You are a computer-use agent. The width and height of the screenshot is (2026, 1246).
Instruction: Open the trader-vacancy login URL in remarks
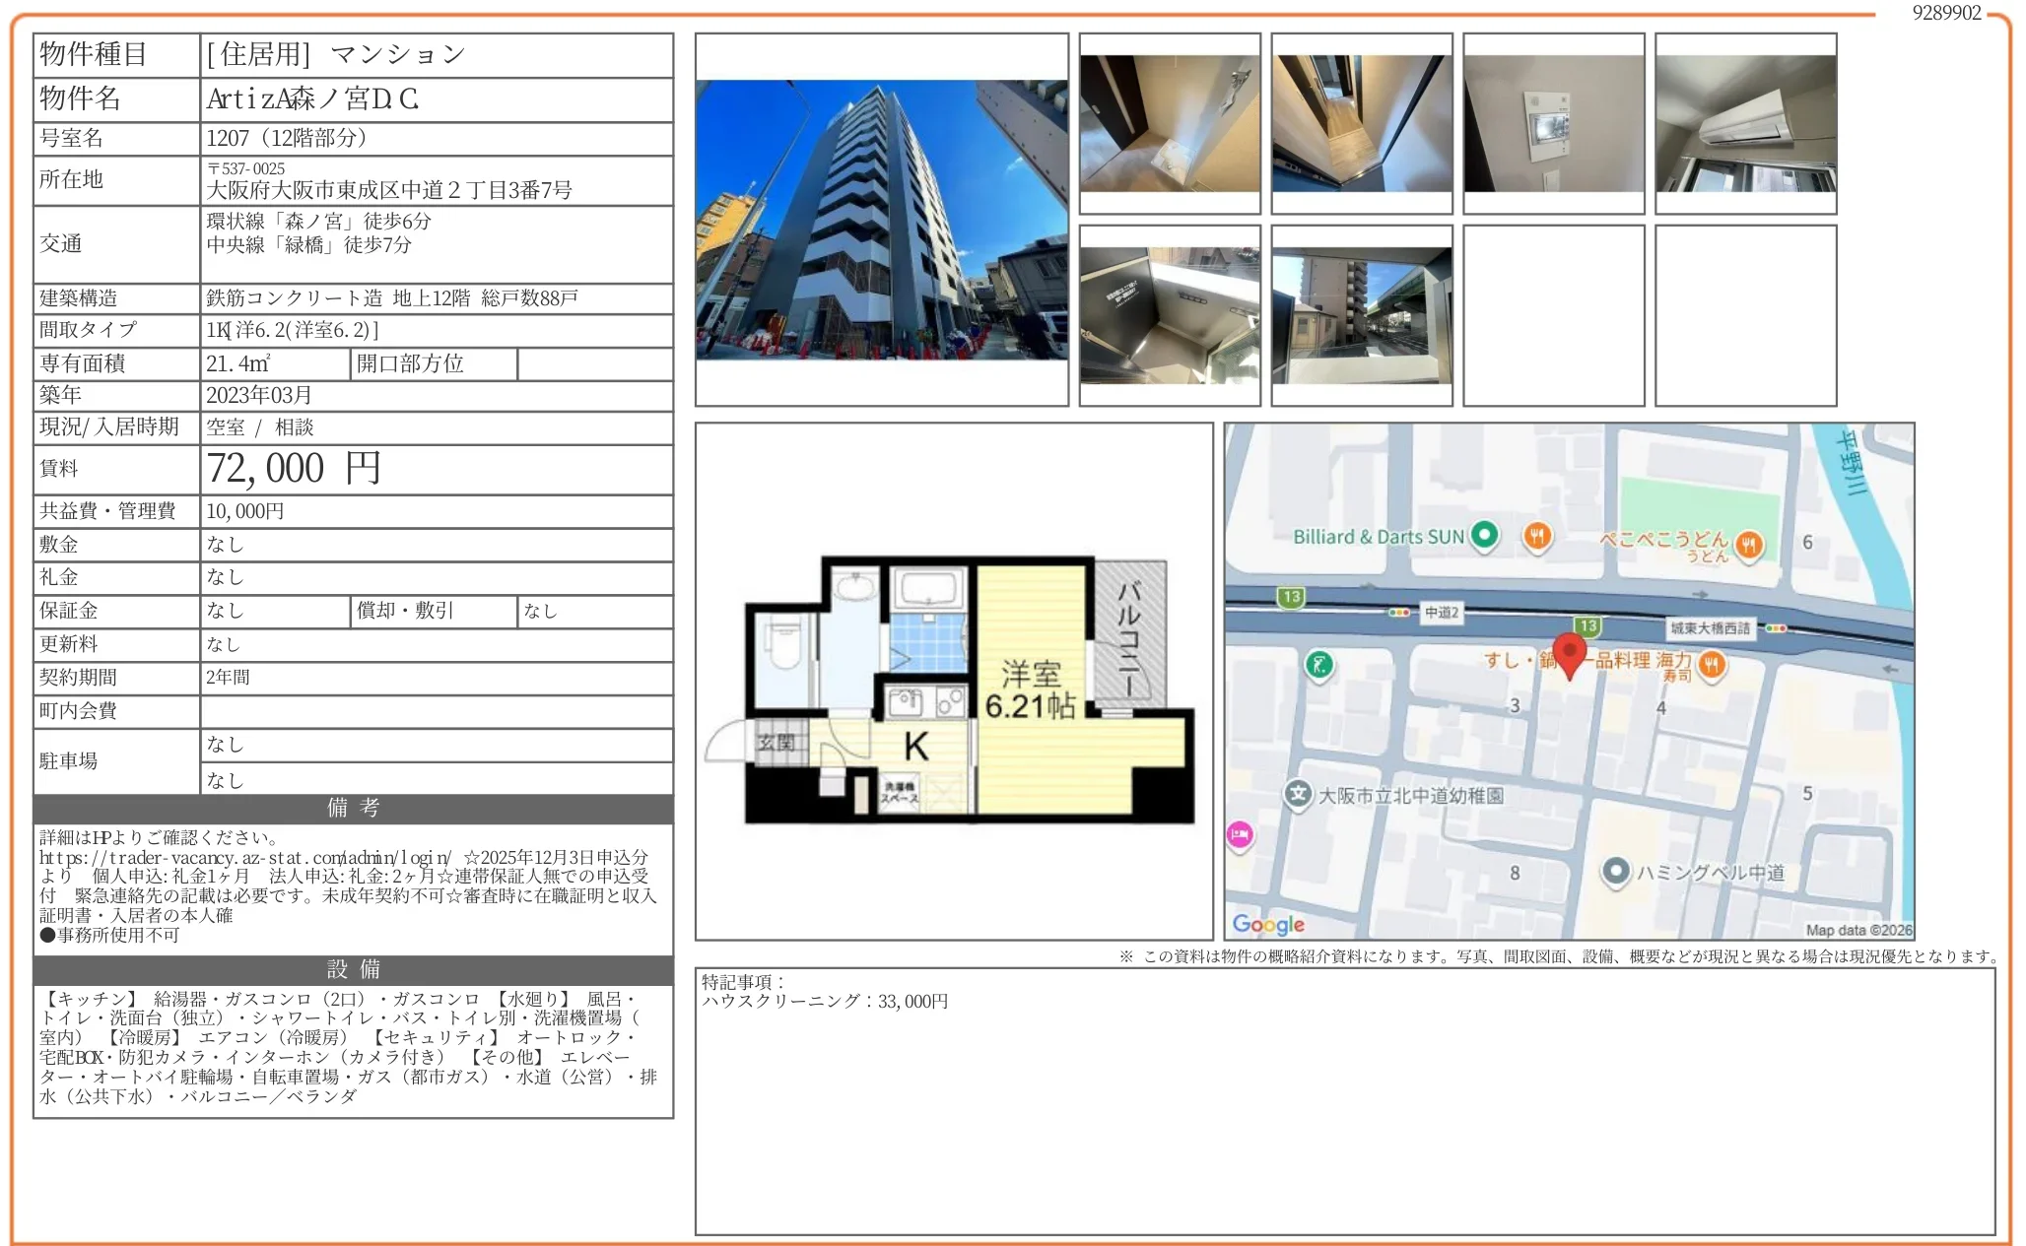tap(244, 858)
